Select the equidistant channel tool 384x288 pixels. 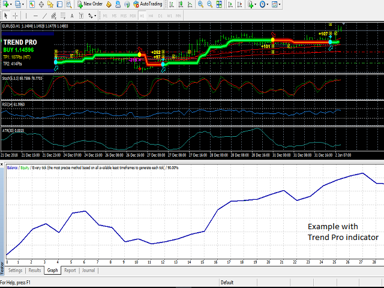[53, 16]
